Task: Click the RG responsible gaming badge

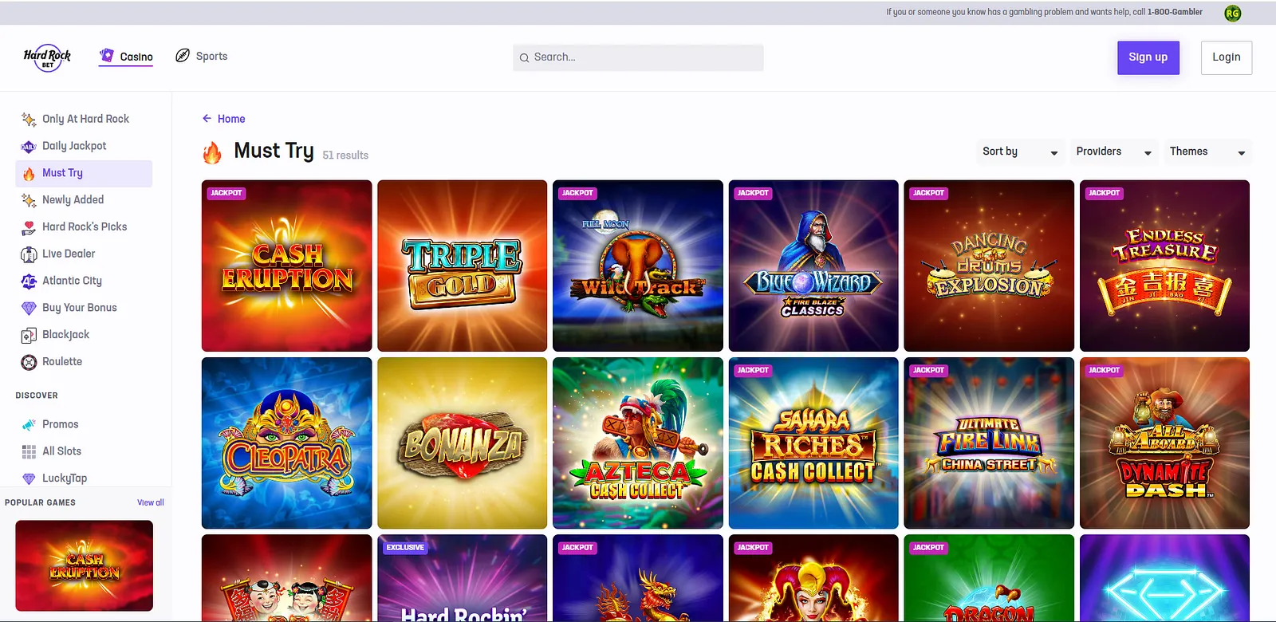Action: 1233,13
